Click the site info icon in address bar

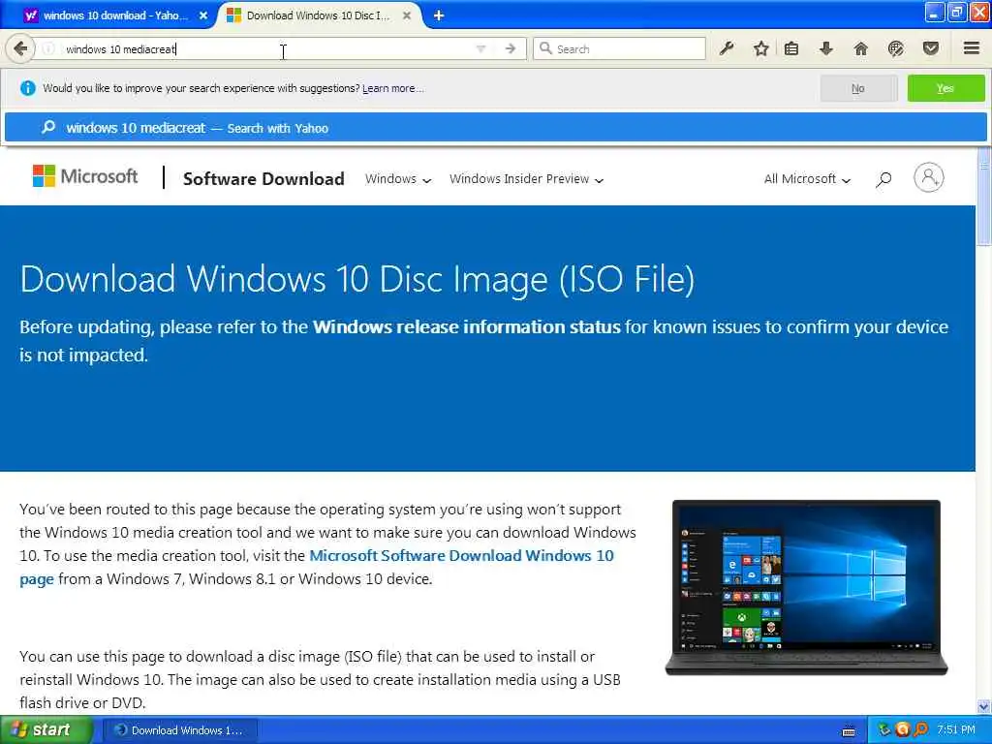click(x=48, y=48)
